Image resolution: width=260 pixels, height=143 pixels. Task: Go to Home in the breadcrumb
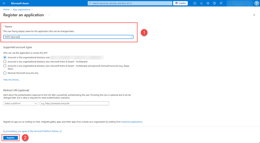point(6,10)
